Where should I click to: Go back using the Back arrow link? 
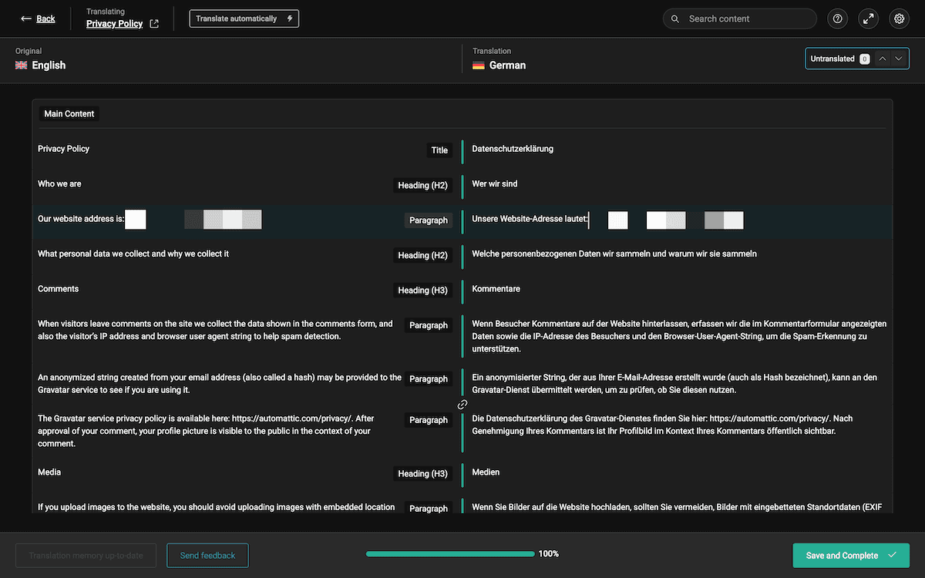click(38, 18)
